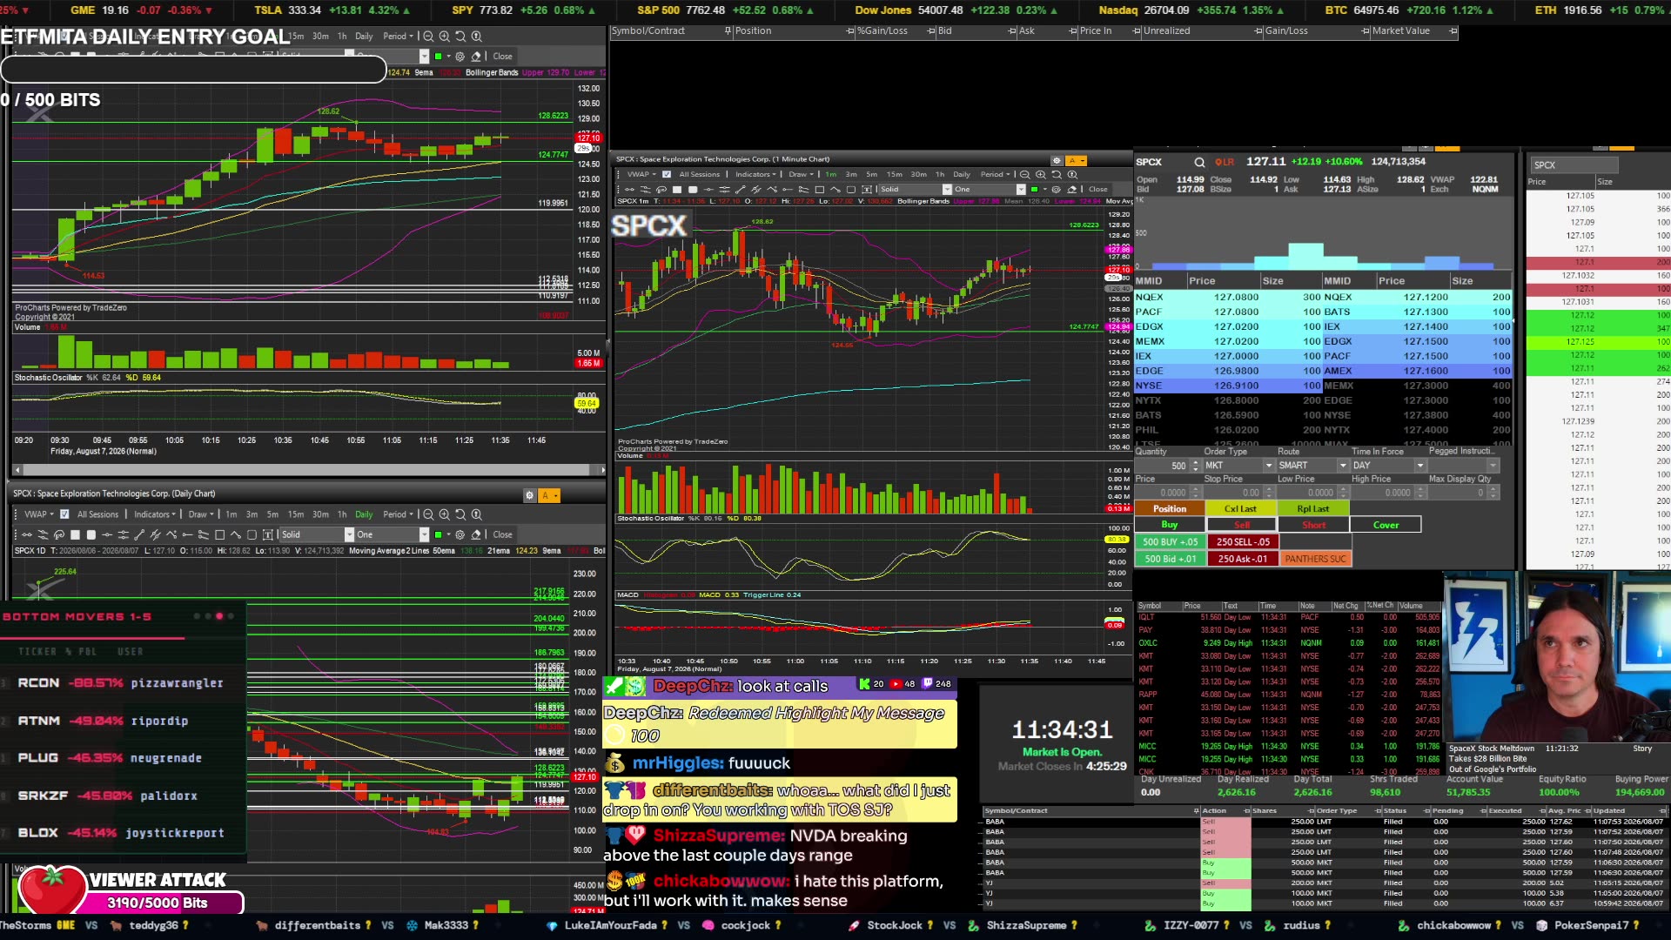Image resolution: width=1671 pixels, height=940 pixels.
Task: Switch Daily Chart to 5m interval
Action: click(x=272, y=514)
